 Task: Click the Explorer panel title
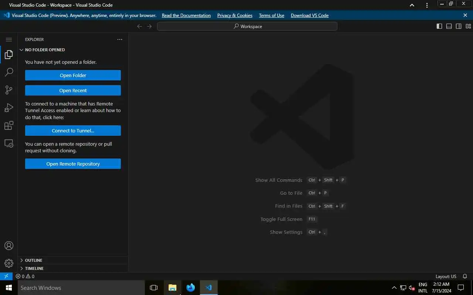[x=34, y=39]
